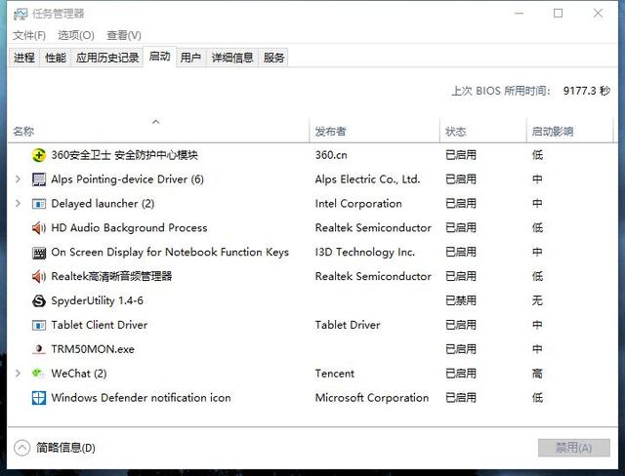Click the 无 startup impact of SpyderUtility

537,300
